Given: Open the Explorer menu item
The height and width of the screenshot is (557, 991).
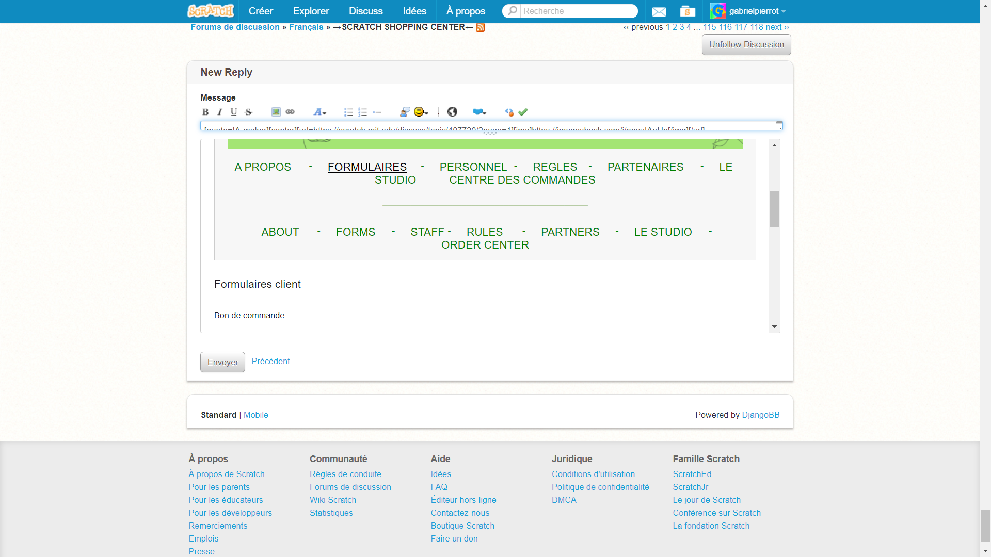Looking at the screenshot, I should coord(311,11).
